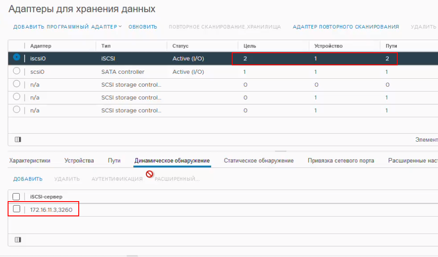The image size is (438, 257).
Task: Click the iSCSI type cell
Action: (x=108, y=59)
